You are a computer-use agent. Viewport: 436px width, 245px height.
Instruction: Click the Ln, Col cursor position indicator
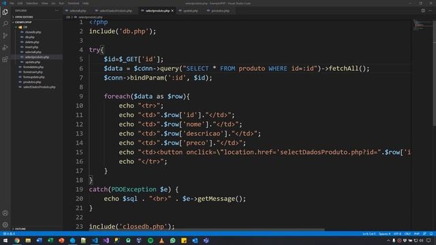(369, 234)
